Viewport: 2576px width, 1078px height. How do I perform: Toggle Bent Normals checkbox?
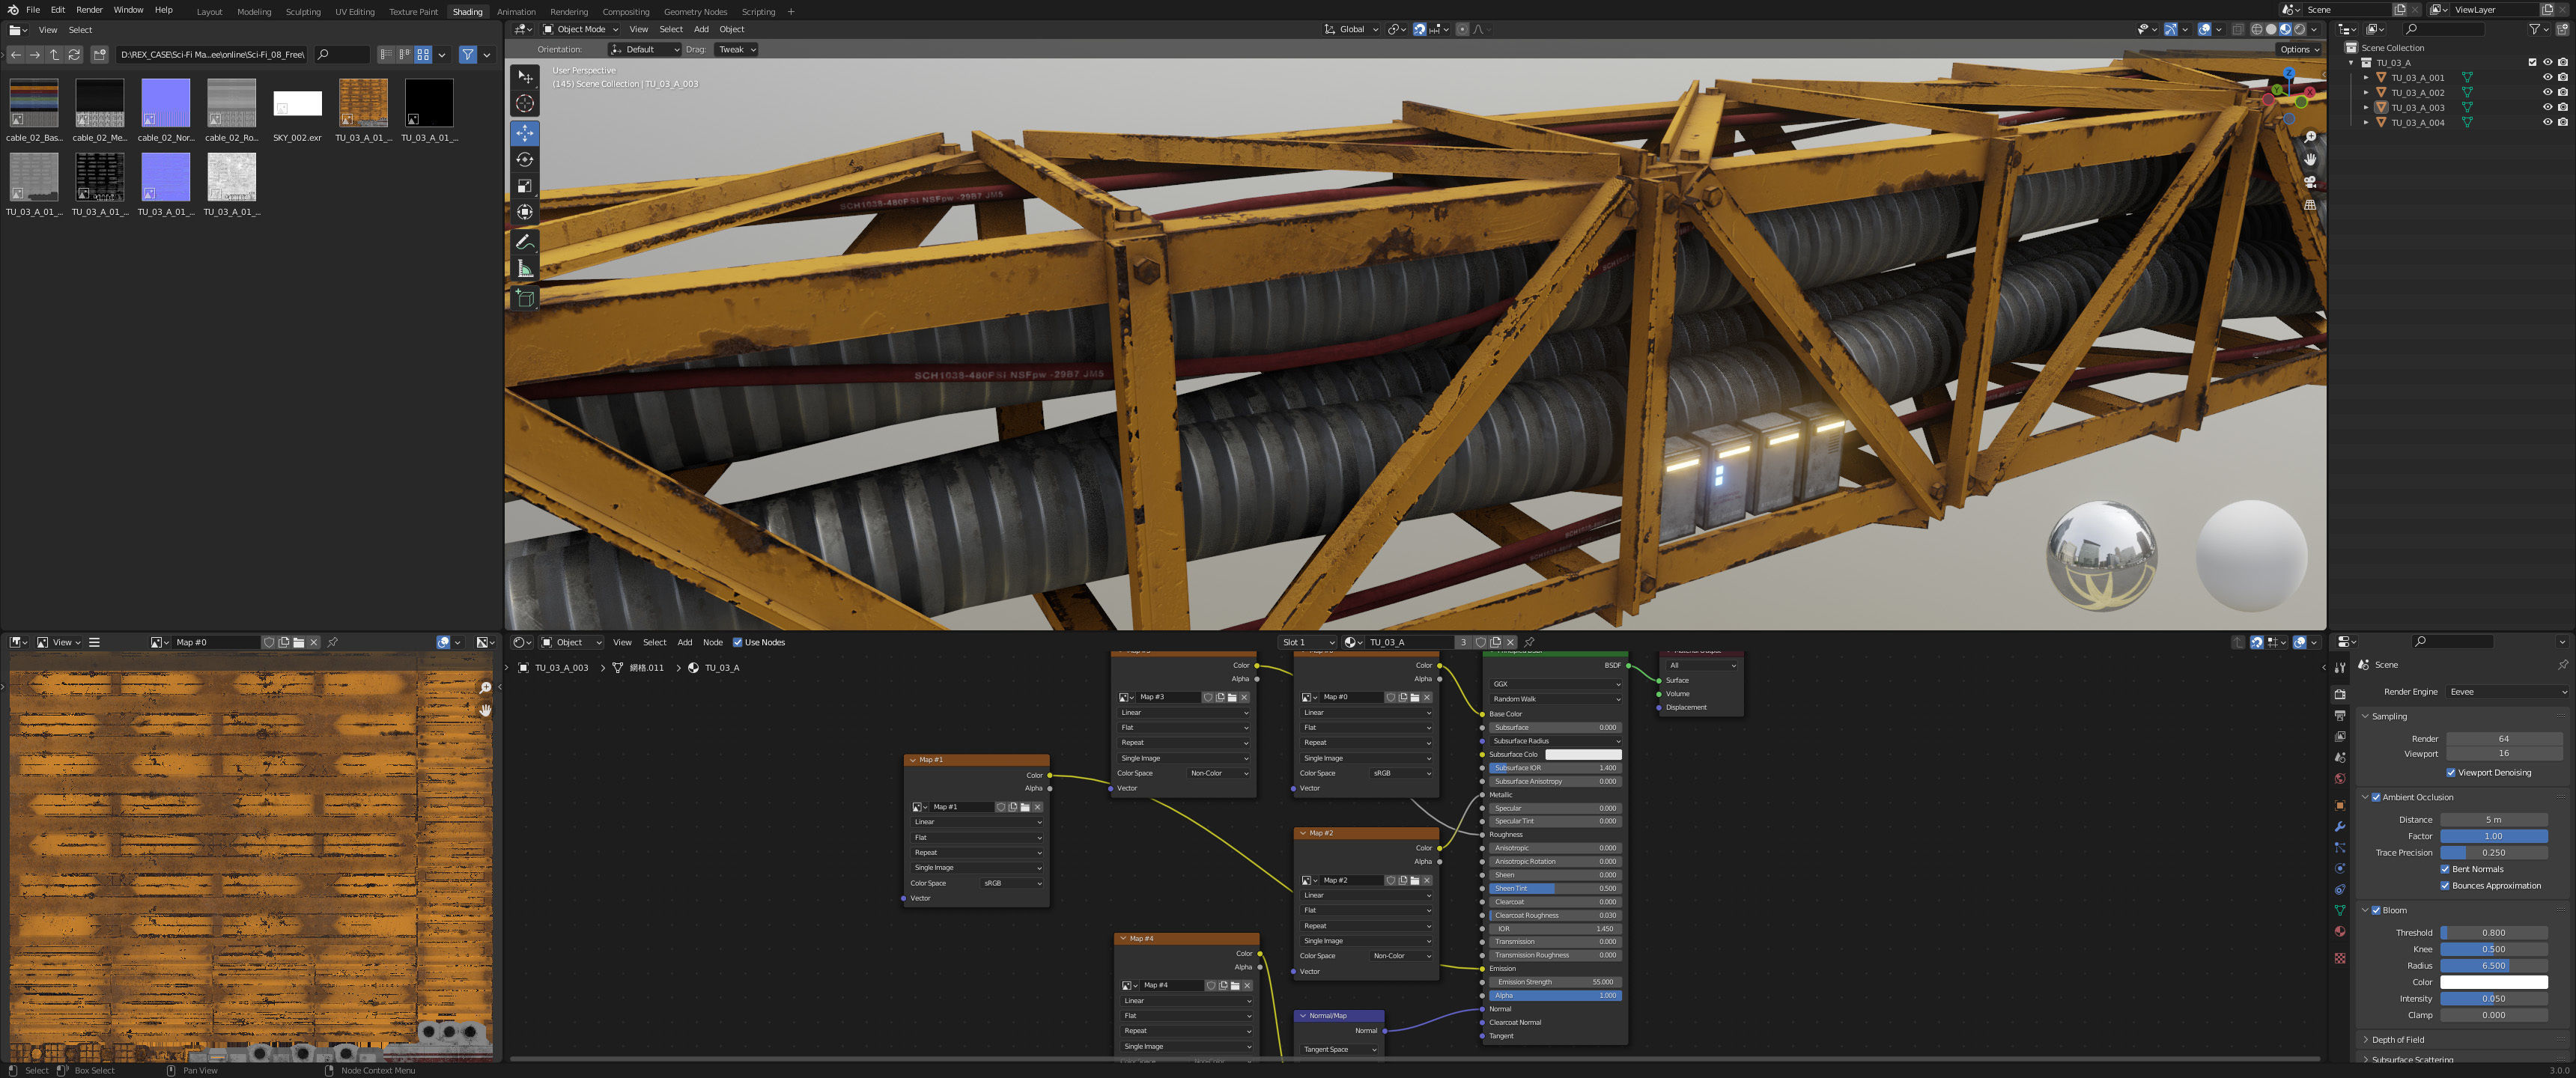click(2445, 870)
